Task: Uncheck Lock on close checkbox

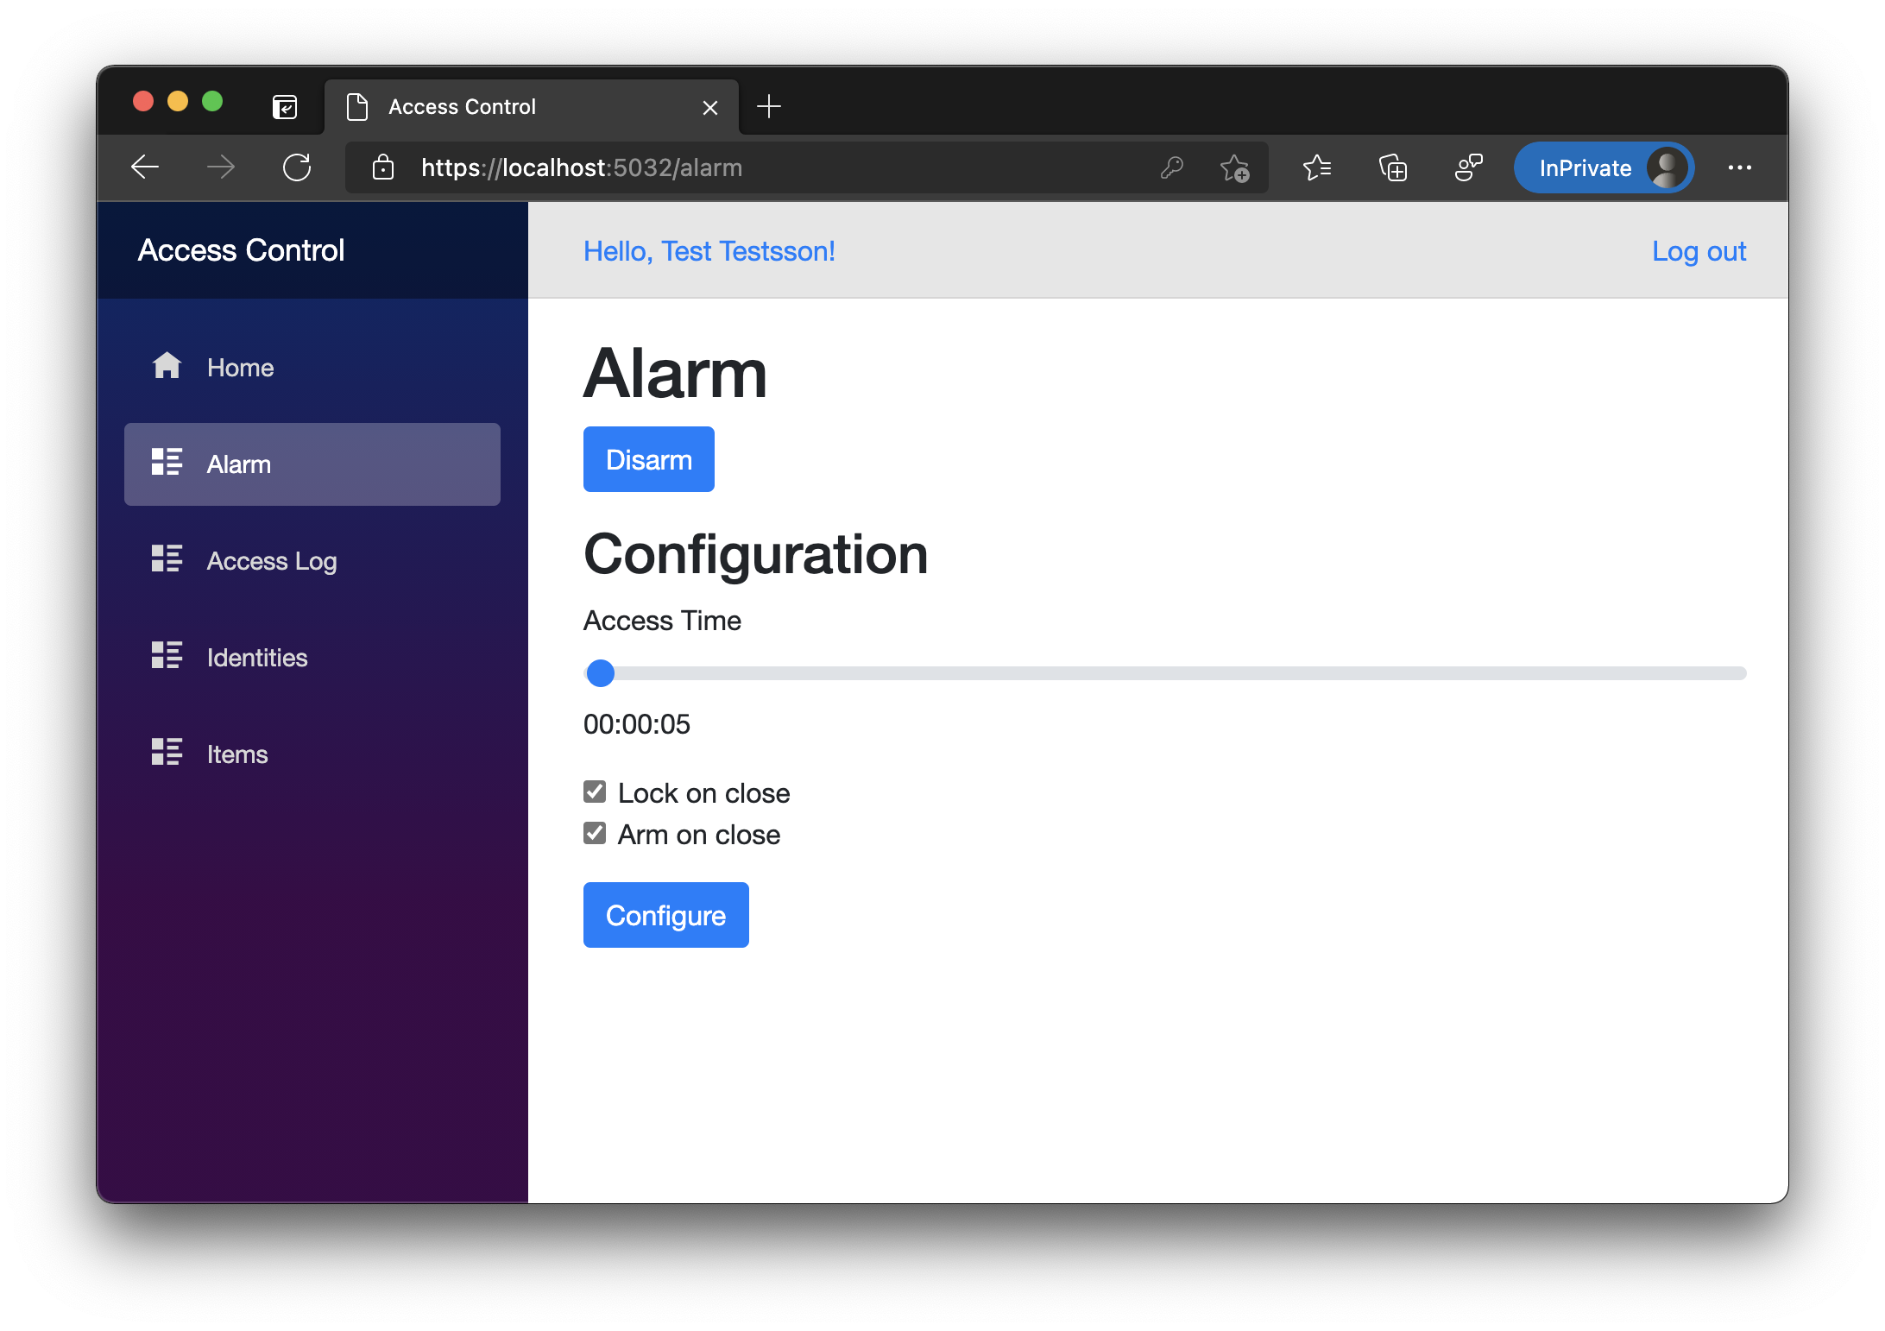Action: tap(595, 792)
